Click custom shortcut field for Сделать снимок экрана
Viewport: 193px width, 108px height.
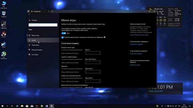93,62
